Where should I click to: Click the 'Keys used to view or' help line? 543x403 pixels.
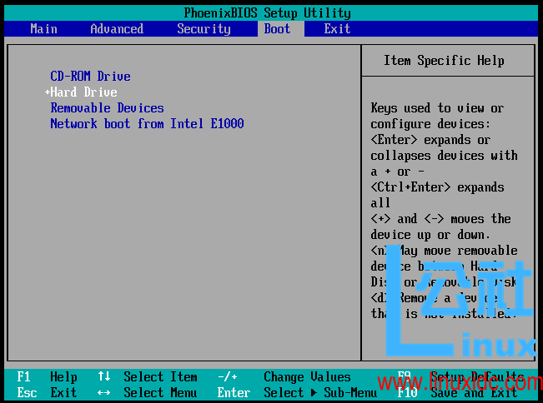[437, 108]
